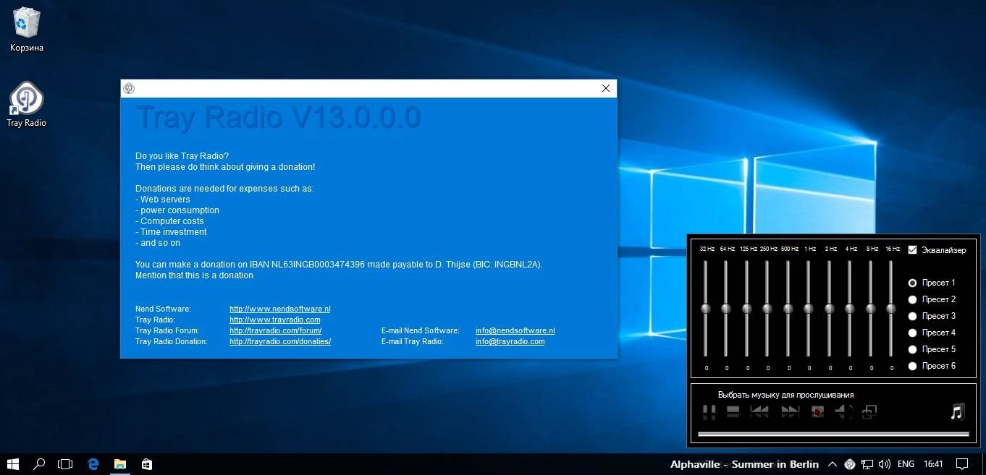Open the trayradio.com/donaties/ link

[280, 341]
